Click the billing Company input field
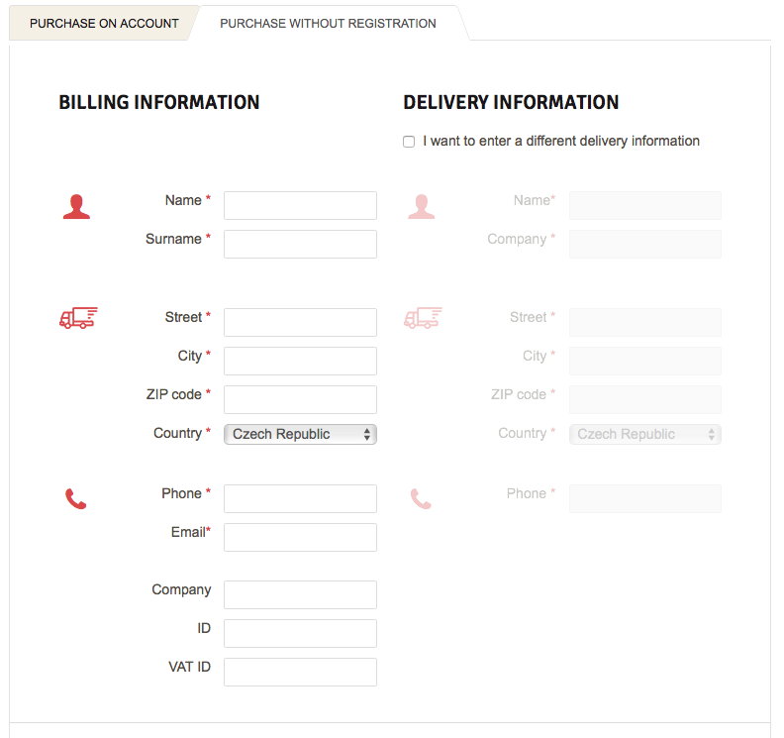 point(300,594)
